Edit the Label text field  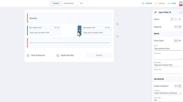click(168, 48)
